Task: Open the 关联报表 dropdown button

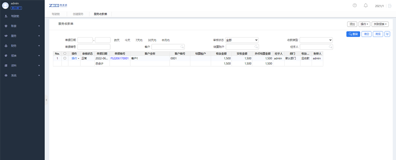Action: pos(380,24)
